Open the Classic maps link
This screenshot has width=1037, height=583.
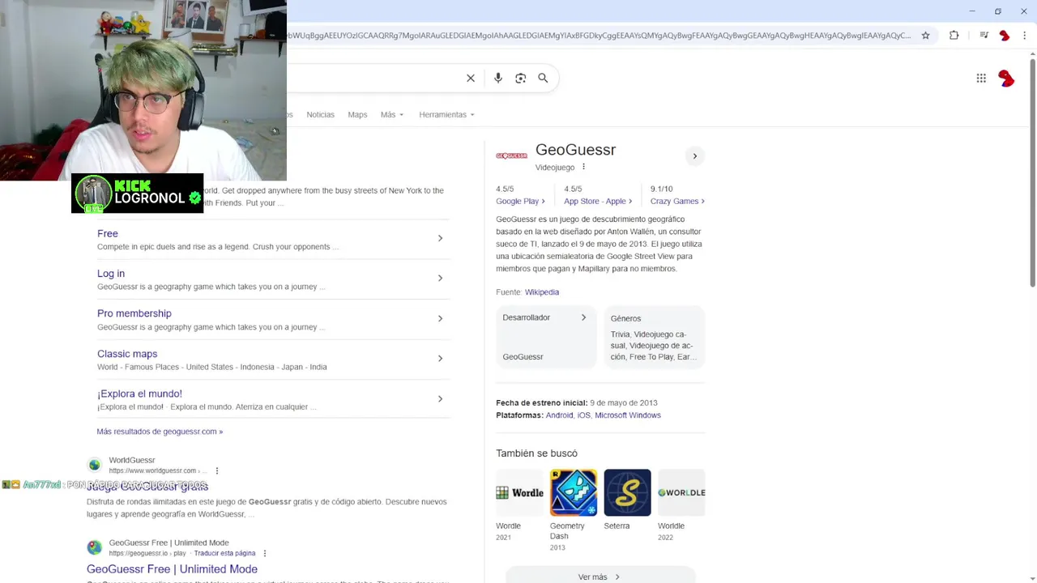point(127,354)
